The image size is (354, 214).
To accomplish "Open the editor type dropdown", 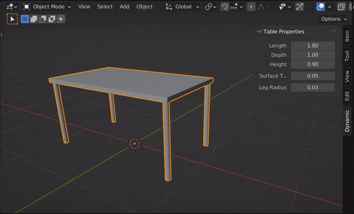I will 12,7.
